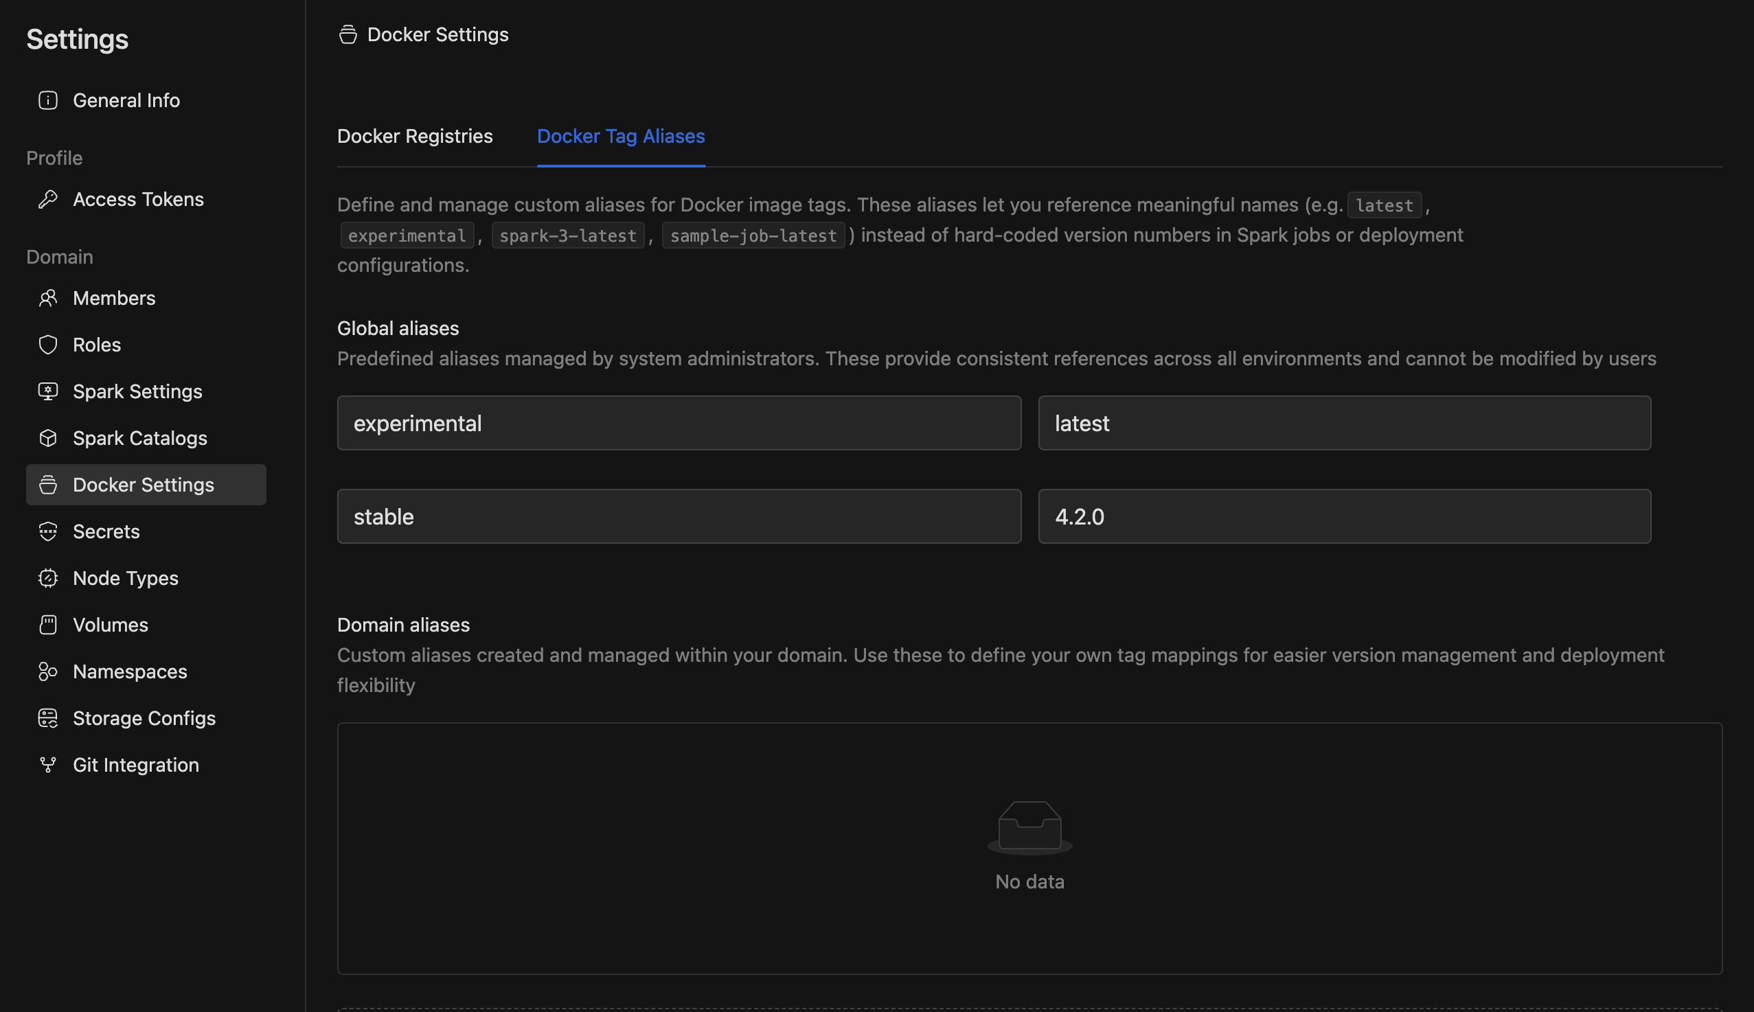Click the experimental alias name field
The image size is (1754, 1012).
(x=679, y=424)
